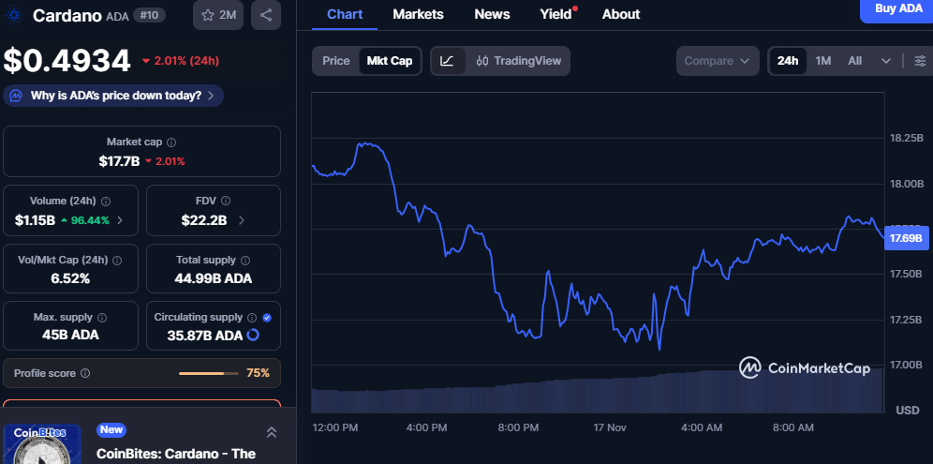Click the Market cap info icon
This screenshot has width=933, height=464.
[170, 142]
